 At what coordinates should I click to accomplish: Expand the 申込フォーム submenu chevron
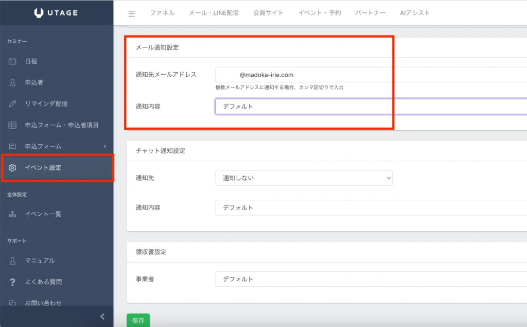tap(104, 146)
